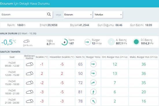This screenshot has width=159, height=106.
Task: Open the Yakutiye district dropdown
Action: [x=108, y=15]
